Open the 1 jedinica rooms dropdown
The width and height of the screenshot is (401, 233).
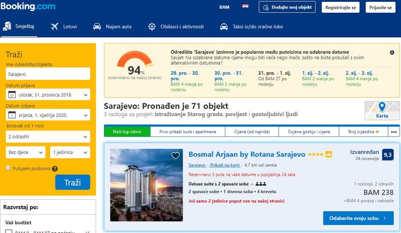coord(70,152)
